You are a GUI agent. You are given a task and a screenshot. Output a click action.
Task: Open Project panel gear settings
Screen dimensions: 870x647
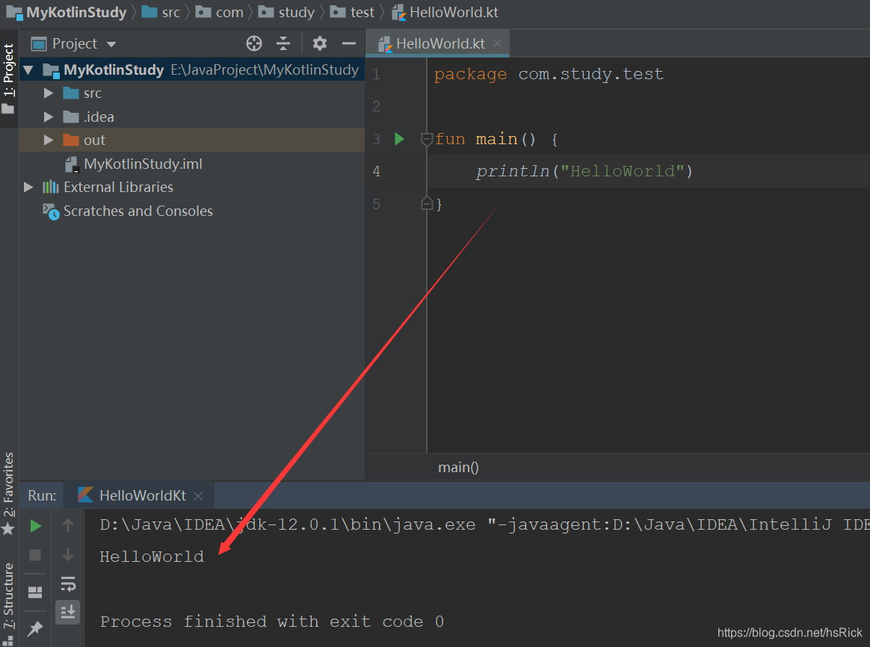(320, 43)
